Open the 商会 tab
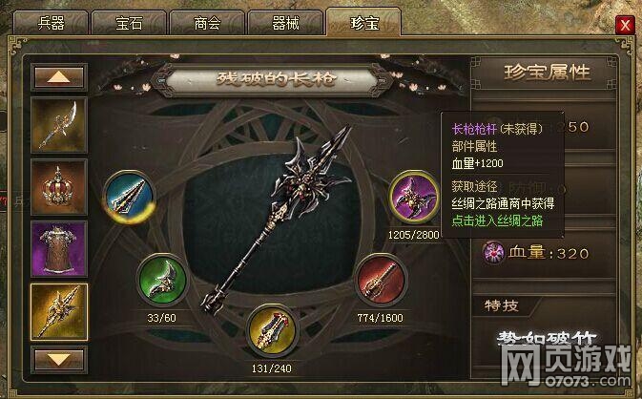The image size is (642, 399). point(207,23)
